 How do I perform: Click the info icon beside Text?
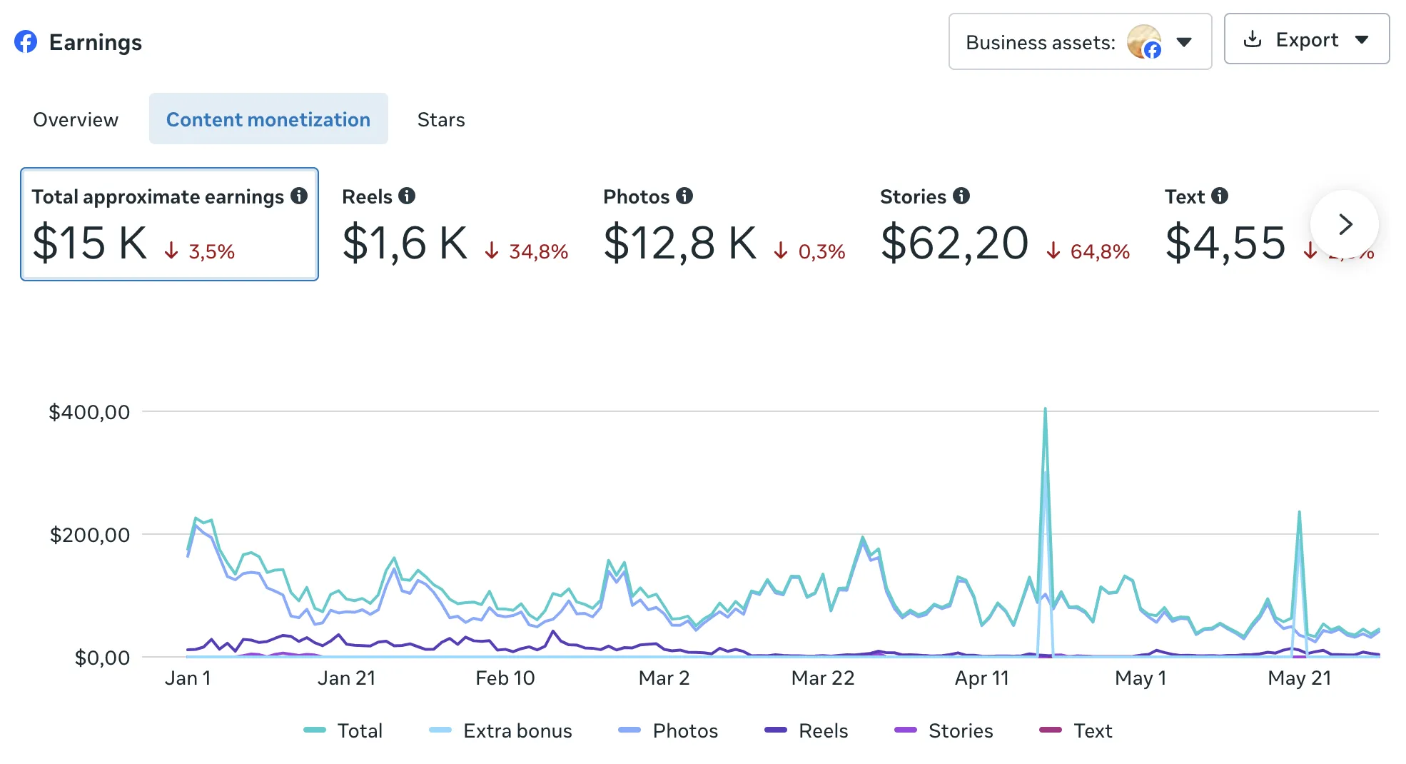[x=1220, y=196]
